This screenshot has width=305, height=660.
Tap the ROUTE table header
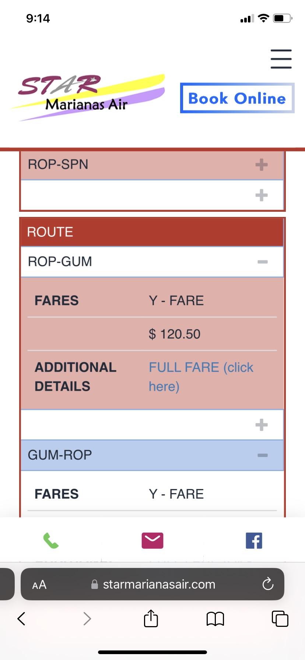click(x=152, y=232)
